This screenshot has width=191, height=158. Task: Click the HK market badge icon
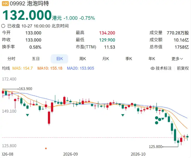pyautogui.click(x=5, y=4)
